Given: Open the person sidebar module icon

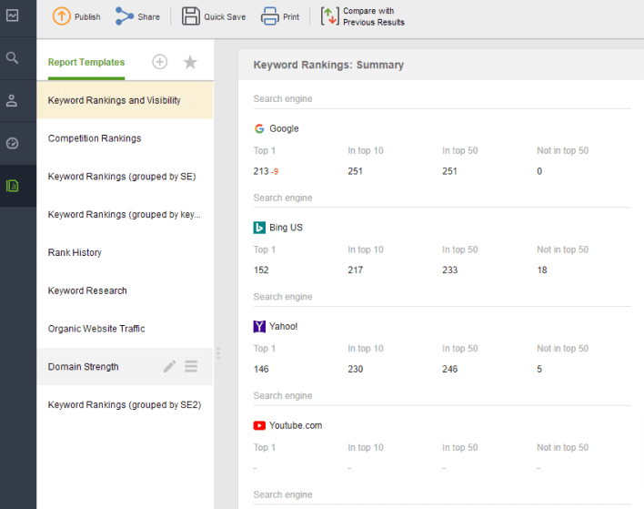Looking at the screenshot, I should point(12,101).
